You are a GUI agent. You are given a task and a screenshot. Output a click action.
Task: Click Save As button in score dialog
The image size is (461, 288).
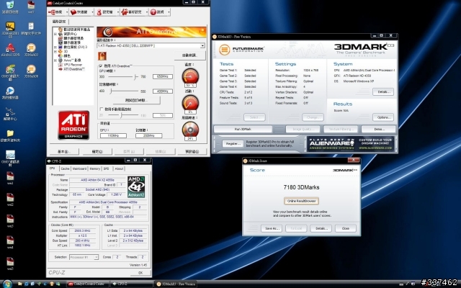272,228
